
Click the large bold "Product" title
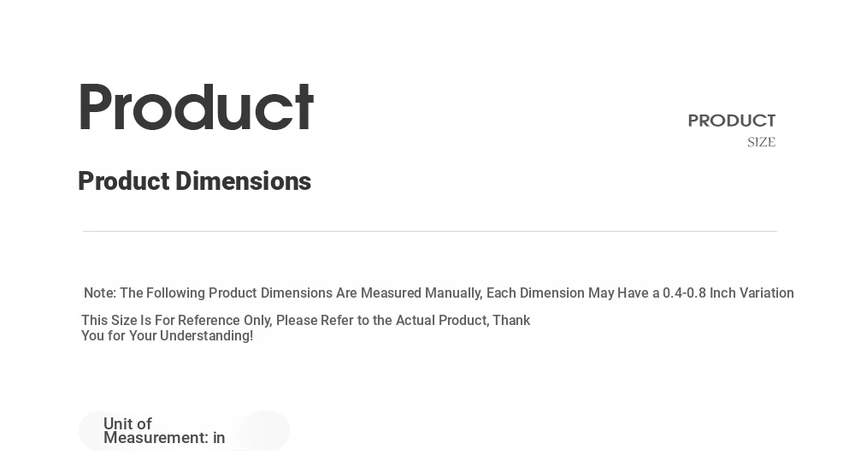coord(197,107)
